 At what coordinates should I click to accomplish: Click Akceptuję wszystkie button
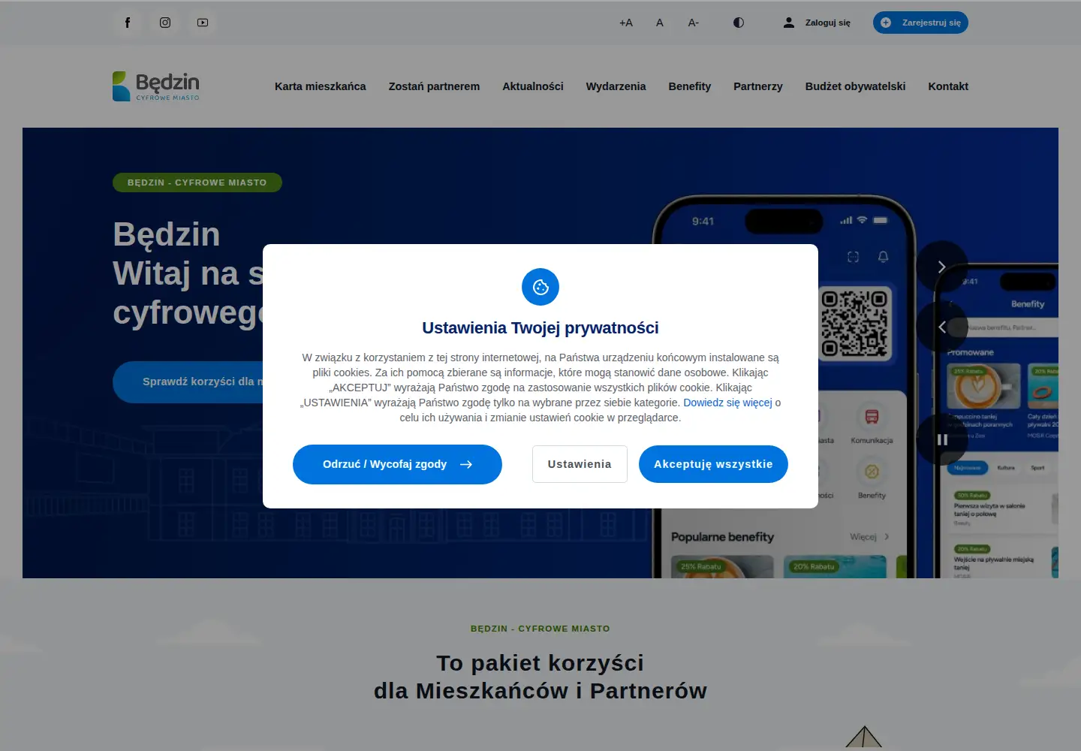(713, 464)
